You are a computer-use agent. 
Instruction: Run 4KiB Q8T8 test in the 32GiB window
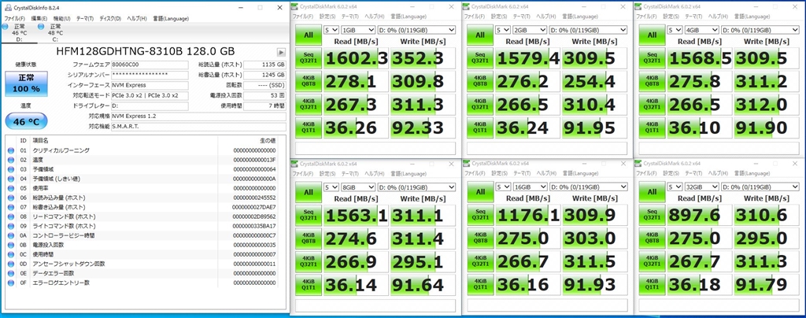point(652,238)
